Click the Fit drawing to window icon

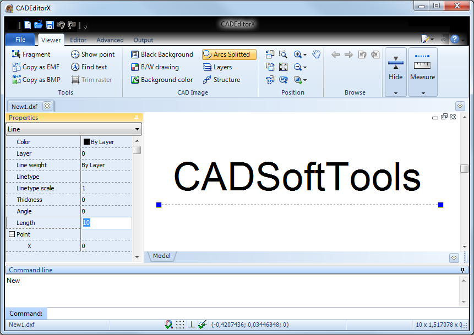[x=284, y=67]
